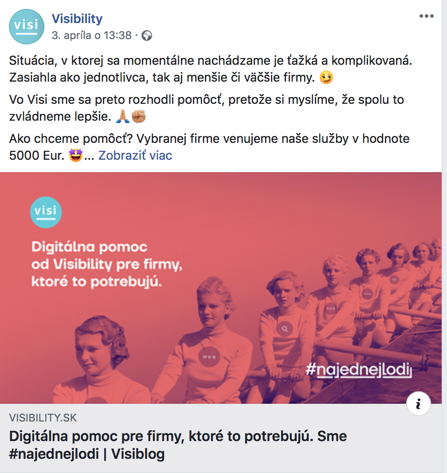The width and height of the screenshot is (447, 473).
Task: Click the VISIBILITY.SK domain label
Action: 43,418
